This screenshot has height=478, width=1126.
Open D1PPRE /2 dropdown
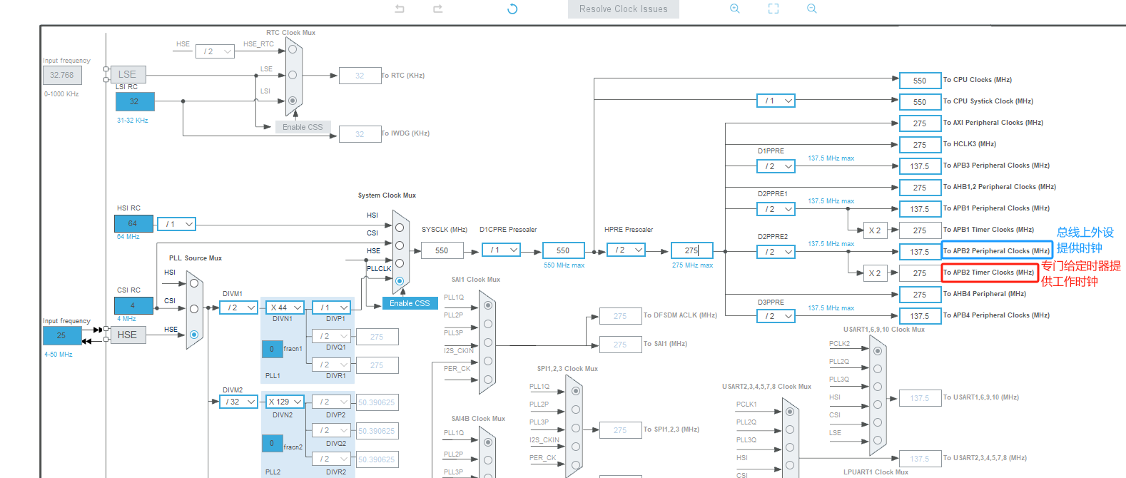click(776, 166)
